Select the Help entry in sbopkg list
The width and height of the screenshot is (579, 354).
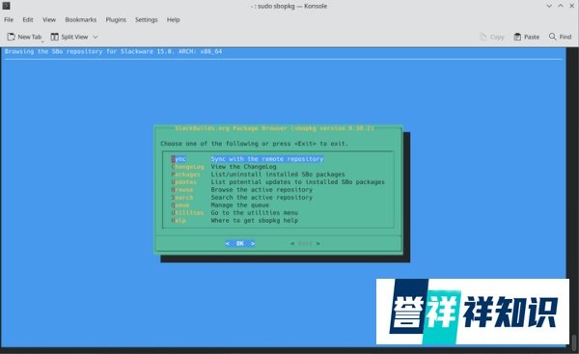click(179, 221)
